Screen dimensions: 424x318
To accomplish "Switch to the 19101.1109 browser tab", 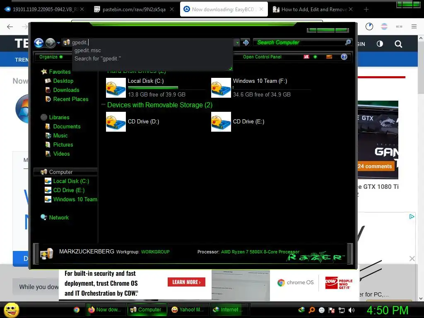I will pyautogui.click(x=45, y=10).
